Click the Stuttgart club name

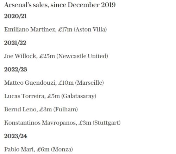pyautogui.click(x=107, y=123)
